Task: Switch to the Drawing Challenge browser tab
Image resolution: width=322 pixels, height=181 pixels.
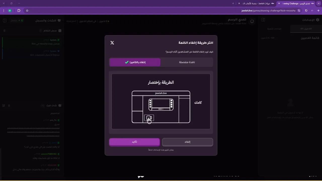Action: coord(296,4)
